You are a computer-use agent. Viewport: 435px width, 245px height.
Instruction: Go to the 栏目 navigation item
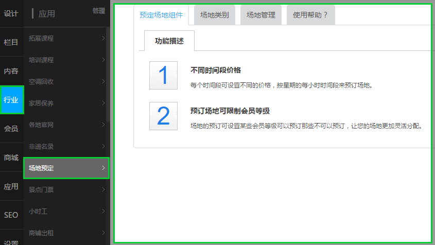[11, 42]
